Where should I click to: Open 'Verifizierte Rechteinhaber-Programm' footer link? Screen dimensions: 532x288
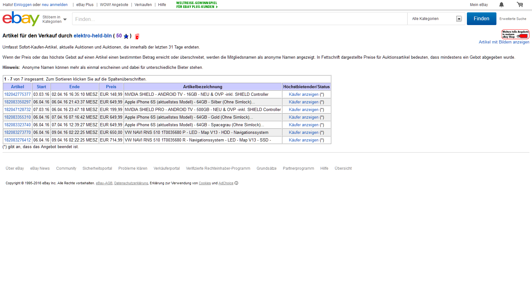(x=218, y=168)
